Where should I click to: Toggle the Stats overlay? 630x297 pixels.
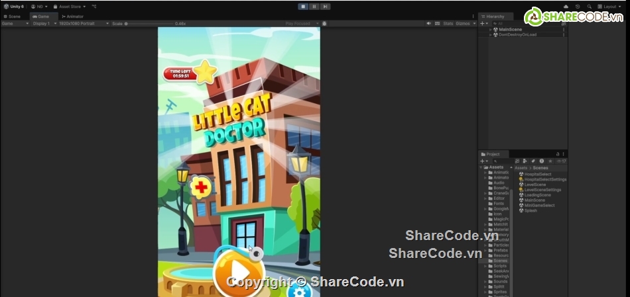(x=448, y=24)
